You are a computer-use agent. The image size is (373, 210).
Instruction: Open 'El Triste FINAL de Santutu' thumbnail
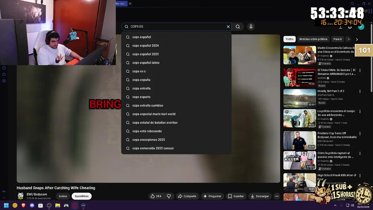tap(300, 77)
